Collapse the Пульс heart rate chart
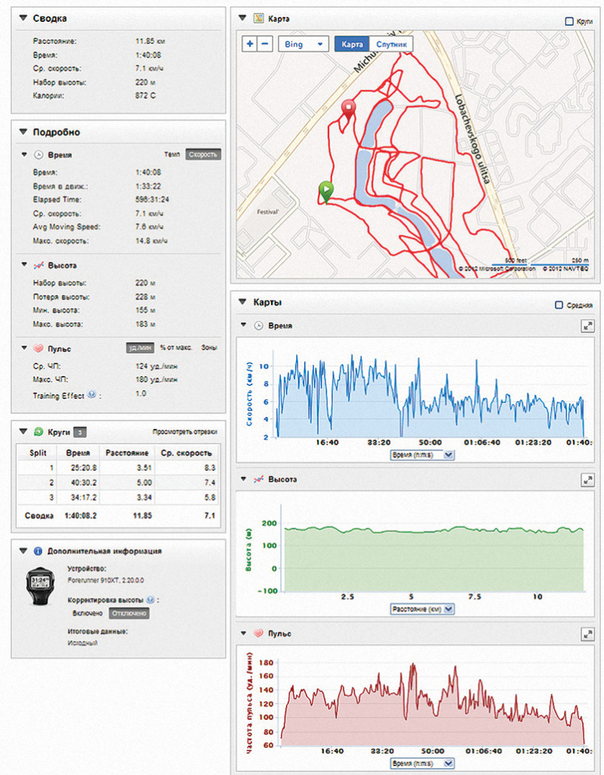Viewport: 604px width, 775px height. pos(243,633)
